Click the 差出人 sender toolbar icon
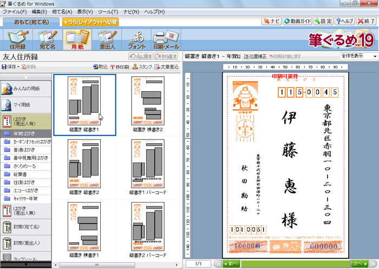379x269 pixels. coord(108,39)
